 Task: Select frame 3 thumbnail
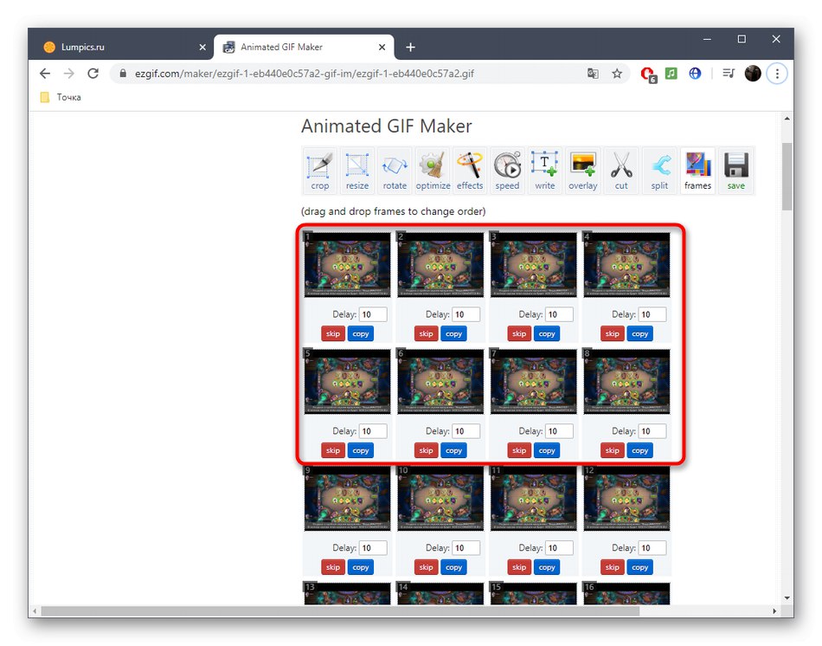pos(533,265)
